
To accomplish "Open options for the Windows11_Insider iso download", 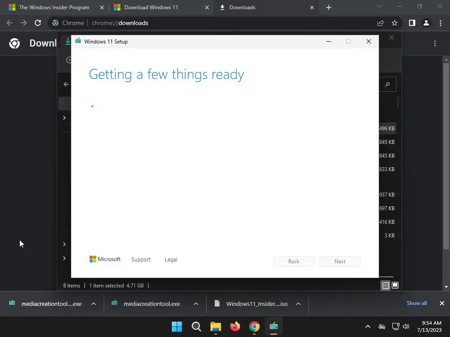I will pos(298,304).
